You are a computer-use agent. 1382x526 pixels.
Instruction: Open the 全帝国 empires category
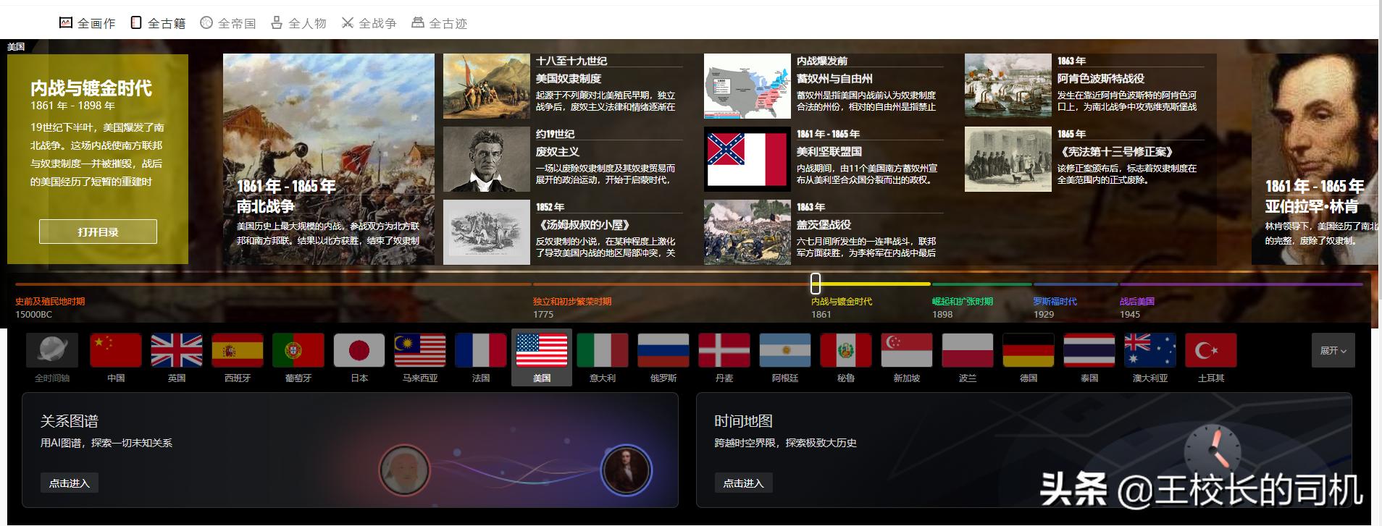tap(228, 23)
